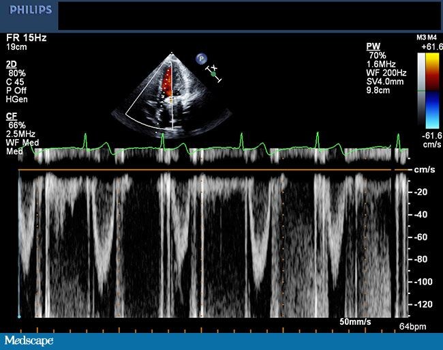Click the blue P probe orientation marker
Screen dimensions: 443x350
coord(201,59)
